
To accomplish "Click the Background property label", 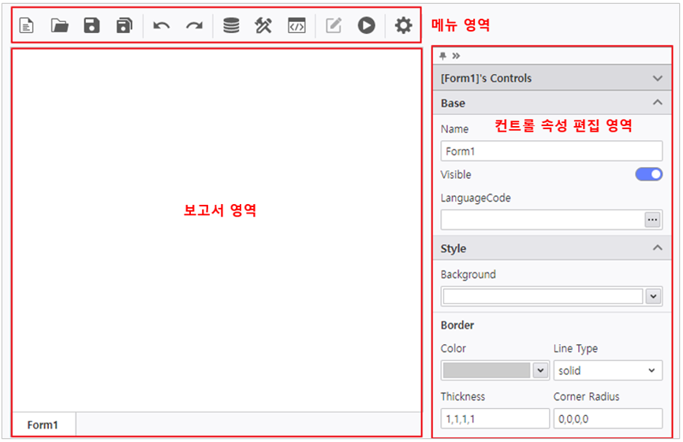I will point(468,274).
